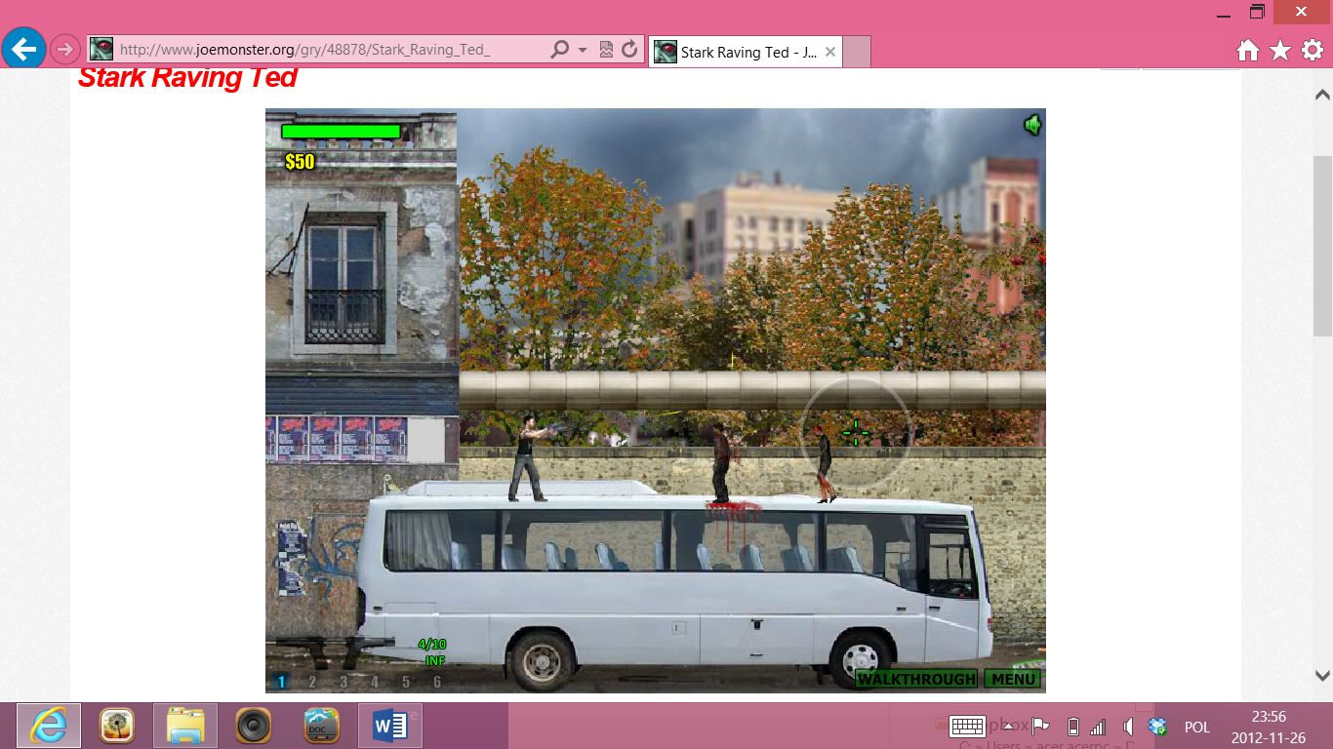
Task: Click the search magnifier in address bar
Action: click(x=559, y=49)
